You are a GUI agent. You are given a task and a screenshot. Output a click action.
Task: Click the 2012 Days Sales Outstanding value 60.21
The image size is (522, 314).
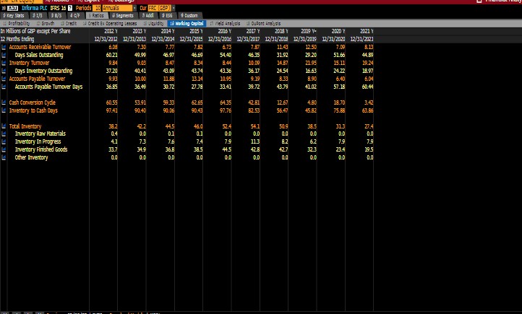pos(111,55)
